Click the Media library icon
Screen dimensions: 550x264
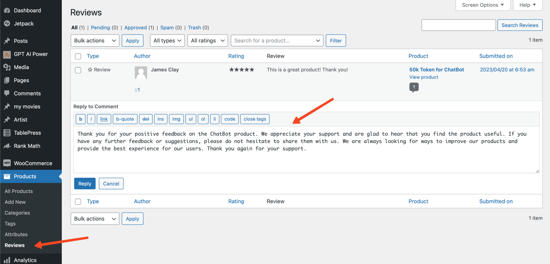[x=7, y=67]
